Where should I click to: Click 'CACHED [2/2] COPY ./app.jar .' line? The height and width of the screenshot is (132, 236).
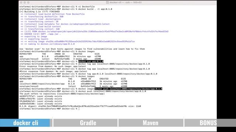point(41,34)
